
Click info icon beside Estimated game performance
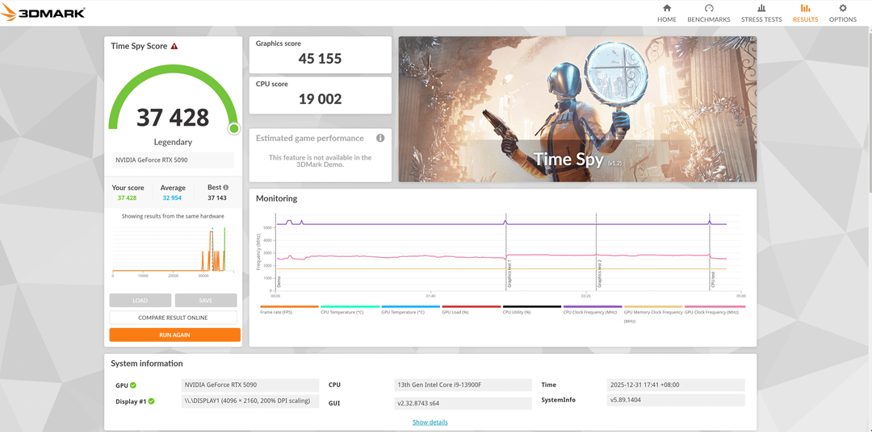[380, 138]
